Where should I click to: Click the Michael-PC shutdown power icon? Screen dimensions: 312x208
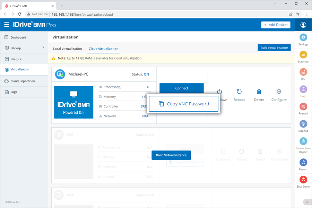click(219, 92)
